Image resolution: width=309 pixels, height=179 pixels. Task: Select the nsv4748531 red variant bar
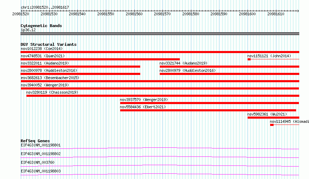click(x=100, y=59)
